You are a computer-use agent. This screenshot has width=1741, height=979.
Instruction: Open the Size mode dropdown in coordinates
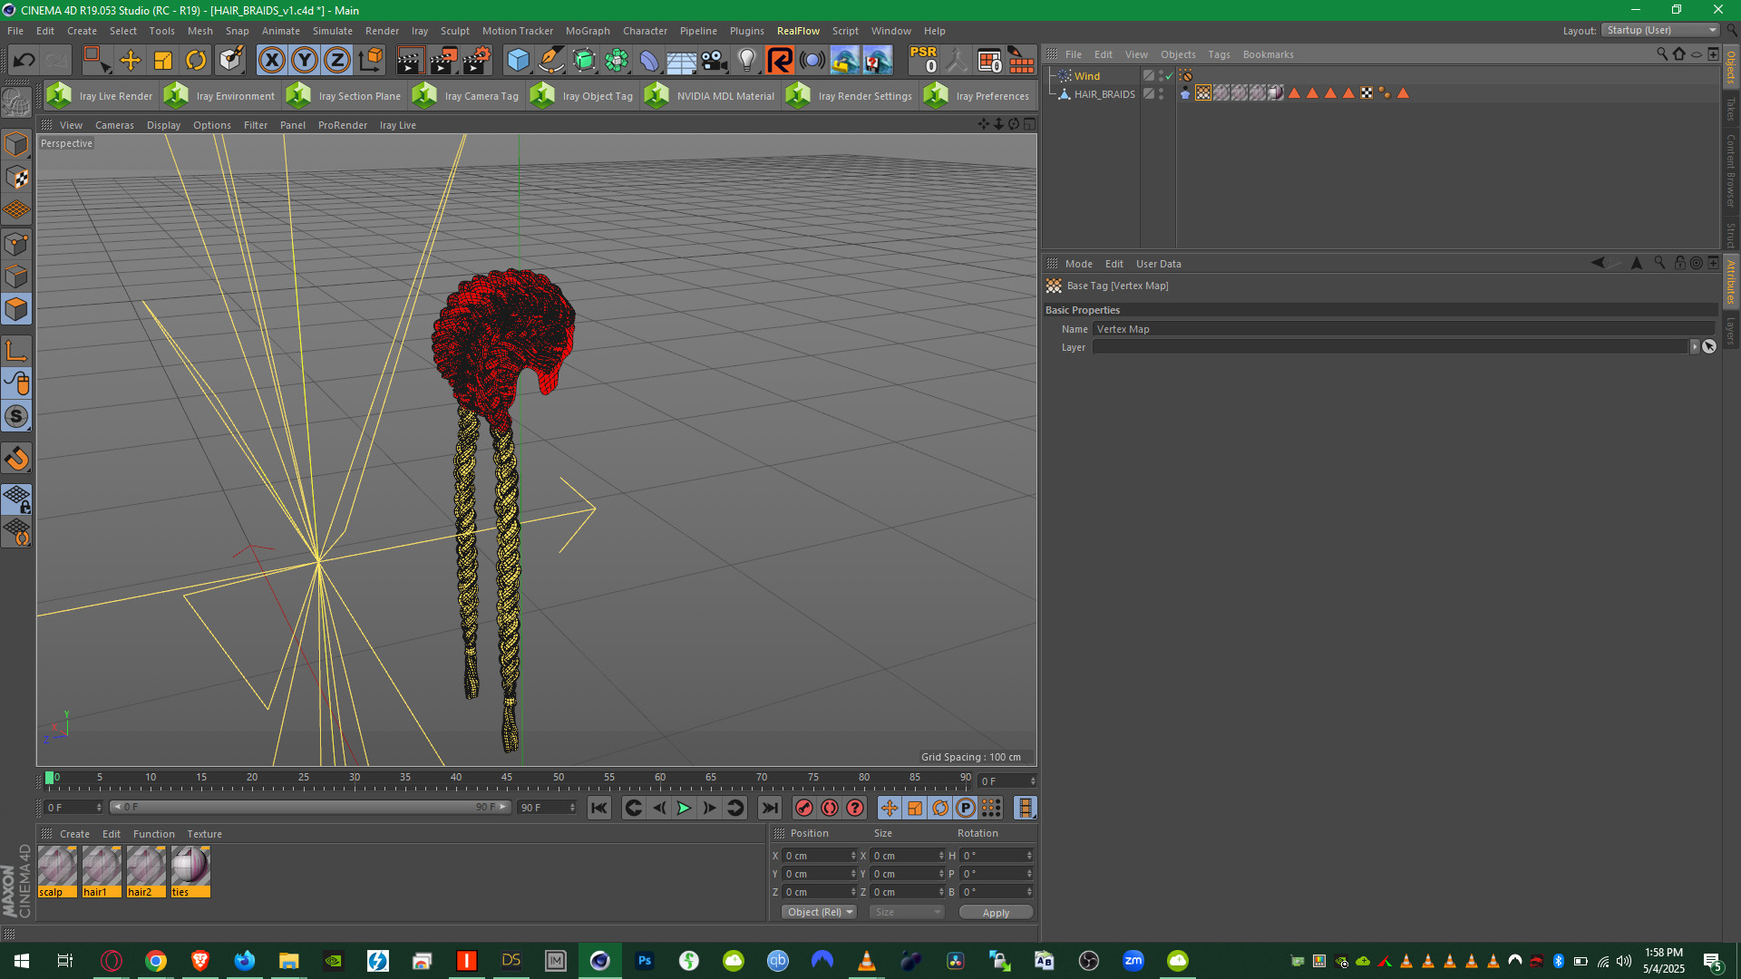907,912
